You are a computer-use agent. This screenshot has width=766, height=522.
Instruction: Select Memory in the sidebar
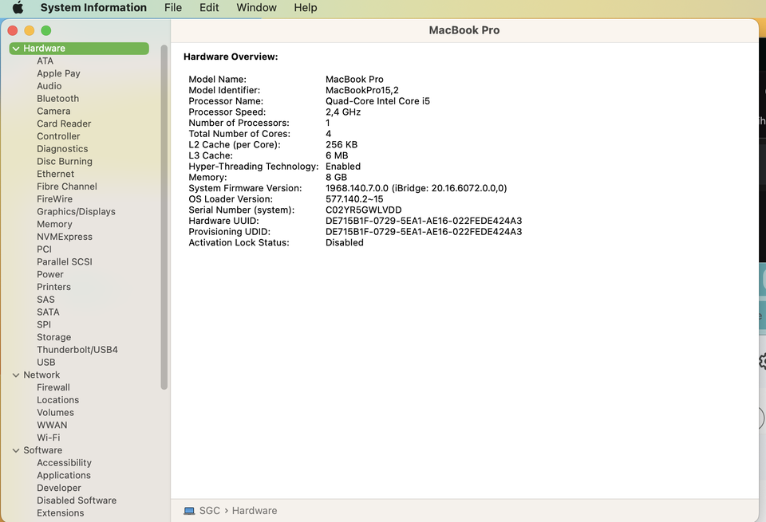[x=54, y=225]
